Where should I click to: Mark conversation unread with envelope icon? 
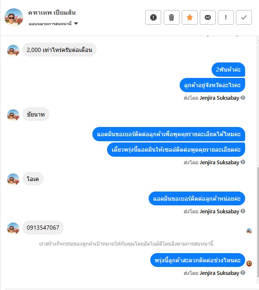pos(207,18)
